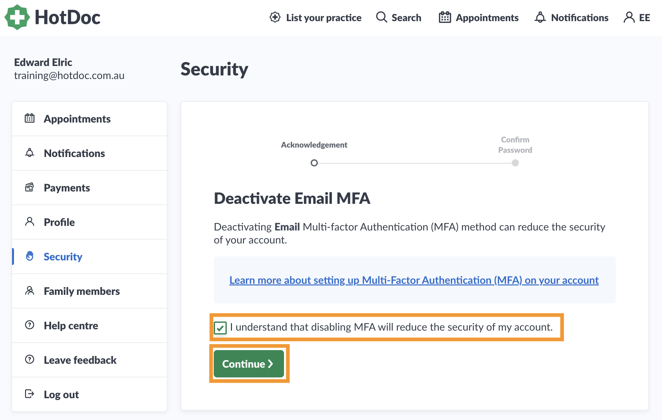Select Security in the sidebar menu
Image resolution: width=662 pixels, height=420 pixels.
coord(89,257)
